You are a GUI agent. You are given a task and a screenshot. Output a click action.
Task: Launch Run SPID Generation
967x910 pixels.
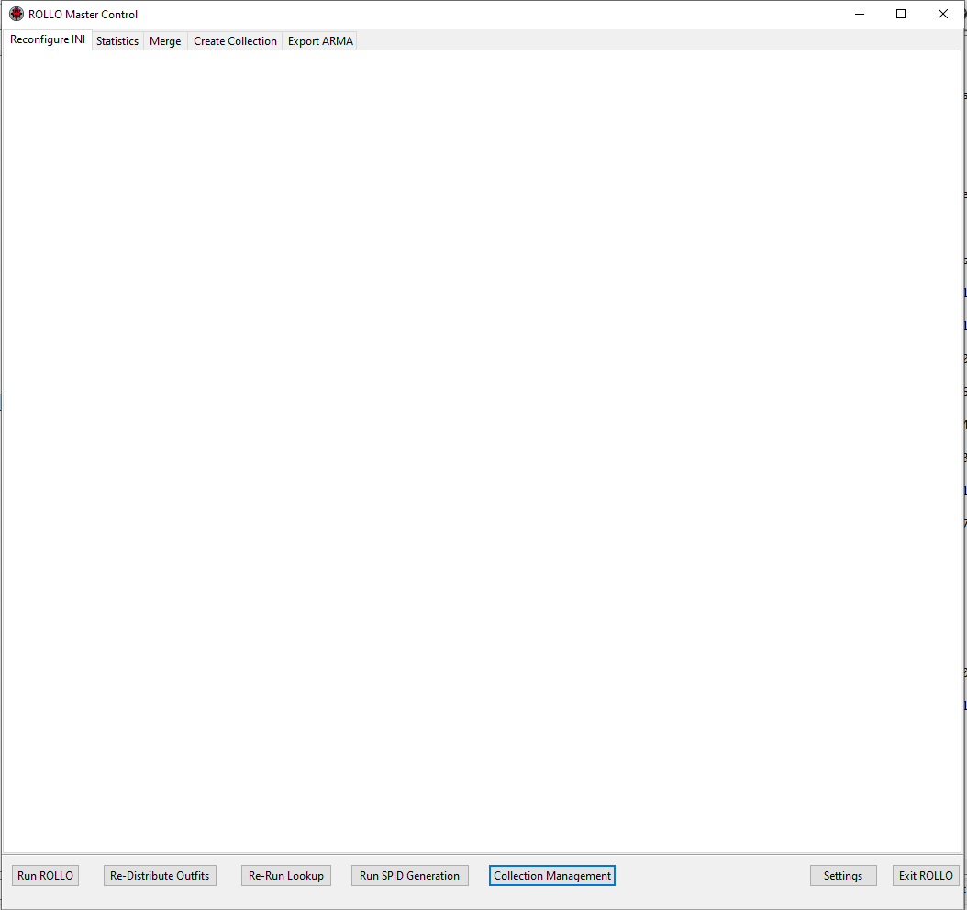click(409, 875)
